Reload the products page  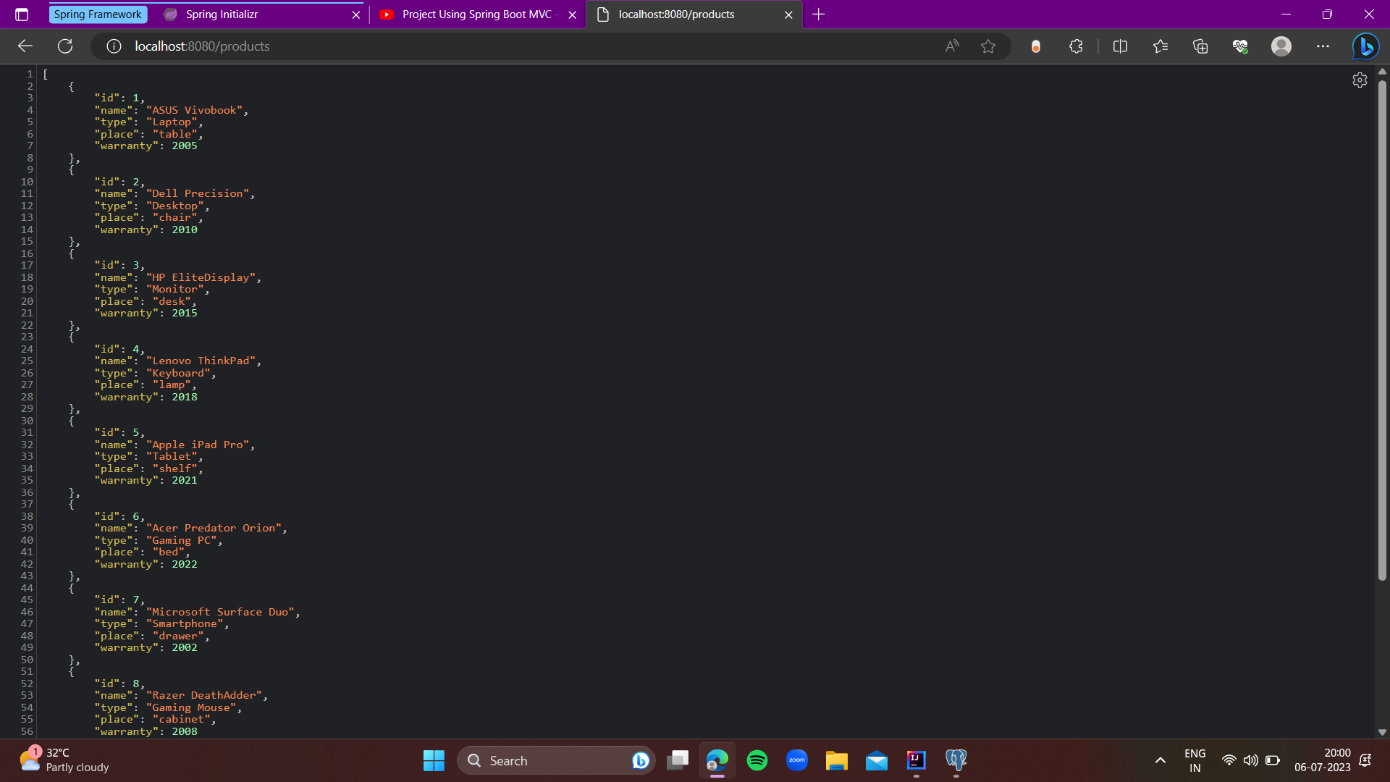point(65,46)
